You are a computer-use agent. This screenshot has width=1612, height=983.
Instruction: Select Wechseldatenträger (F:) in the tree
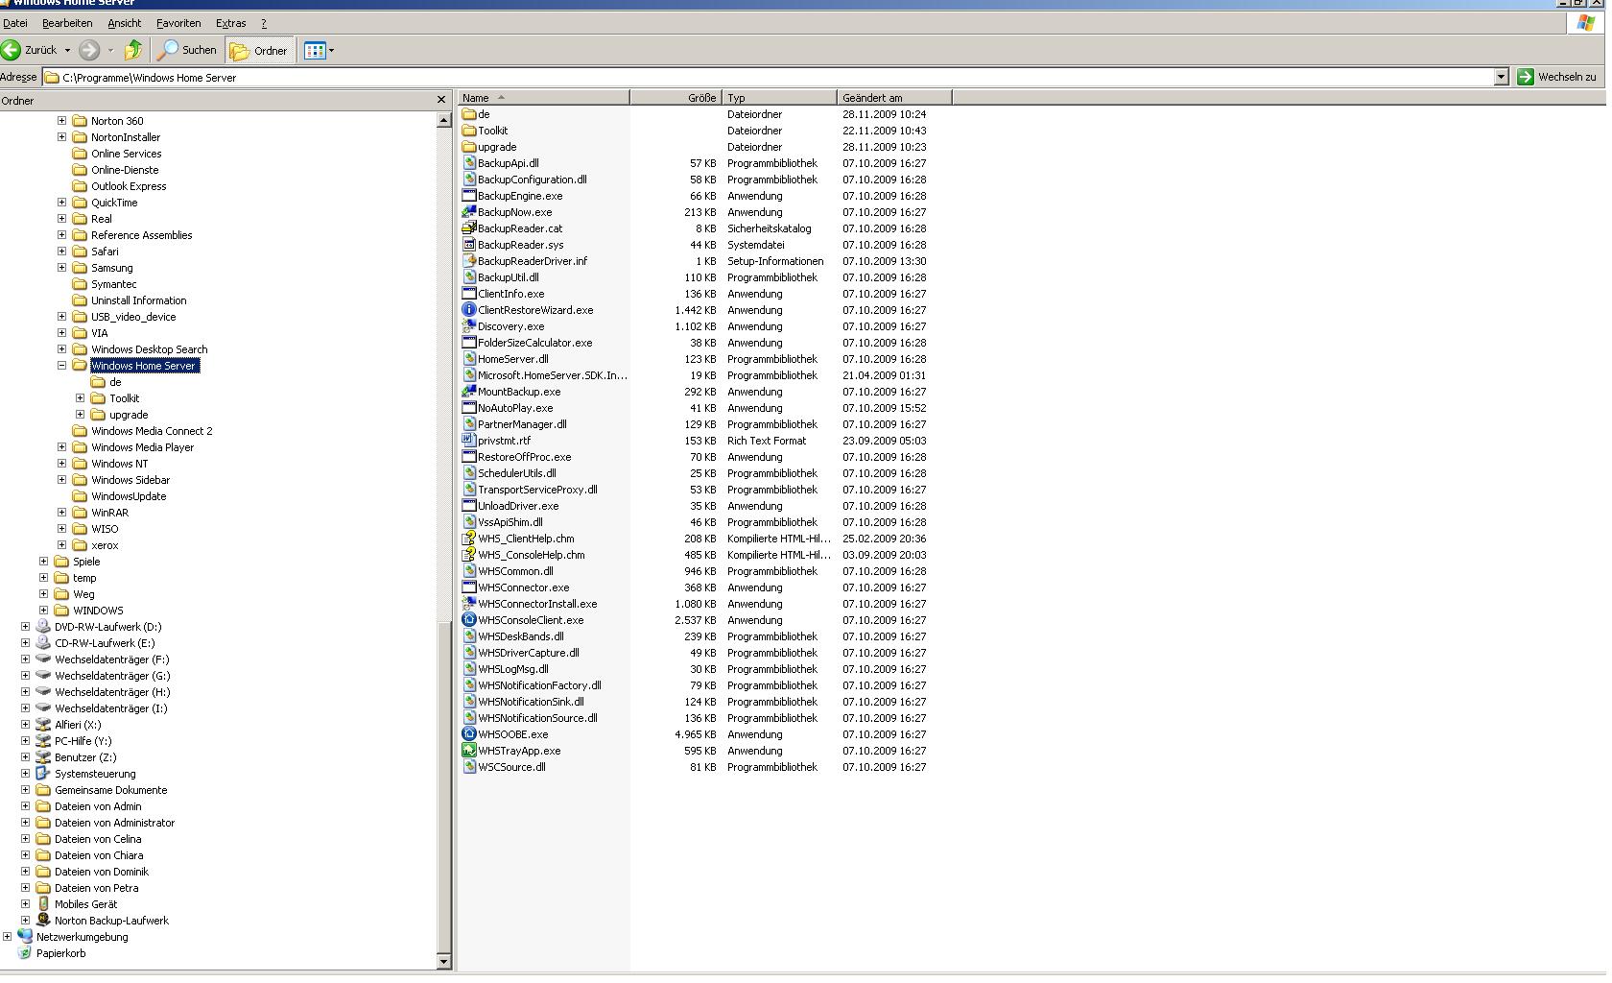[111, 659]
